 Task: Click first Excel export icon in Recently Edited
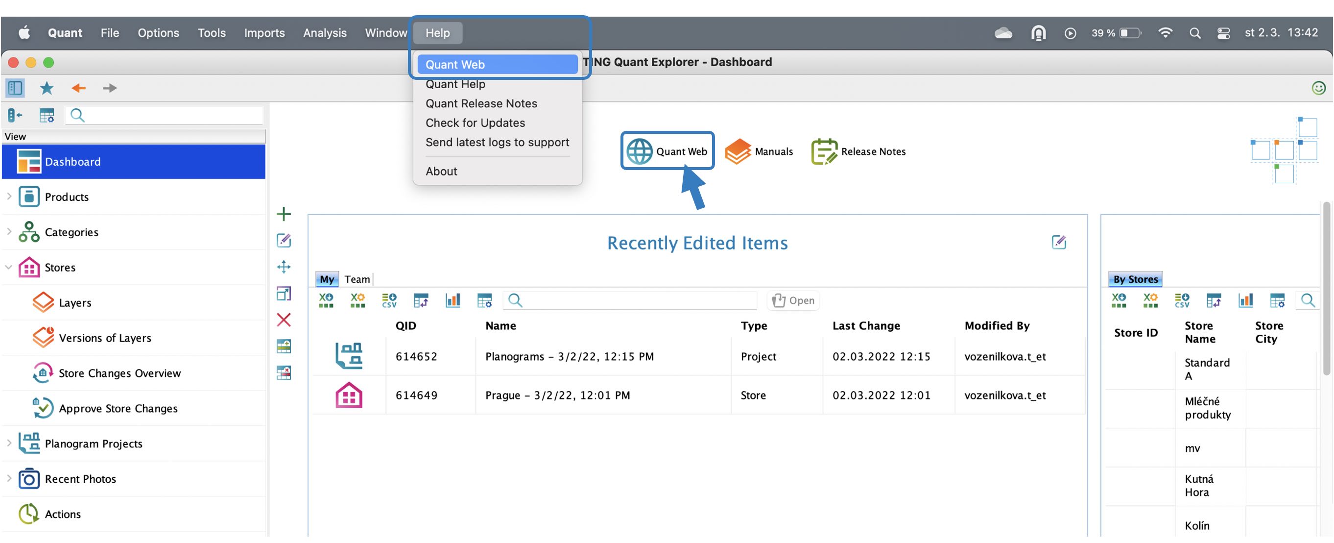click(x=326, y=300)
